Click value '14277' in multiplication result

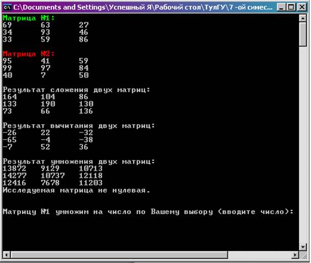pos(14,176)
